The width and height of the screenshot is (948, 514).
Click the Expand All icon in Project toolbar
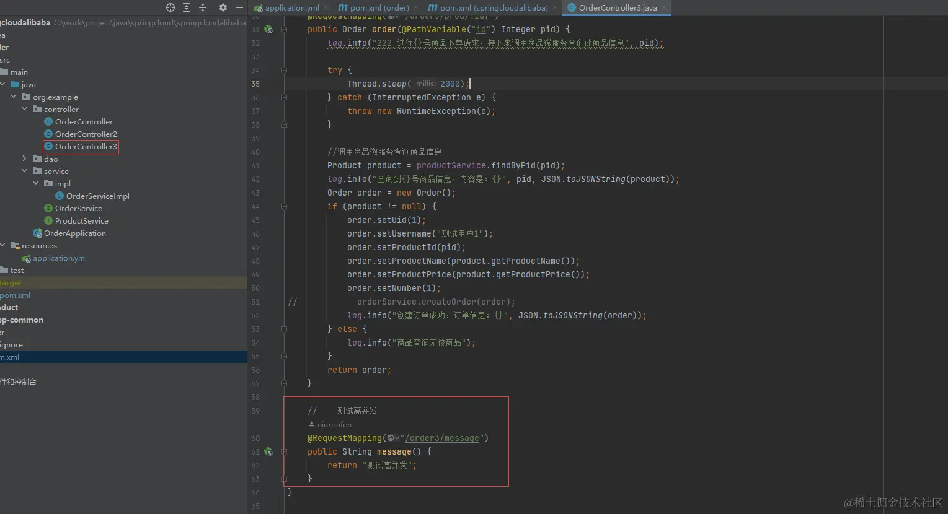coord(187,7)
